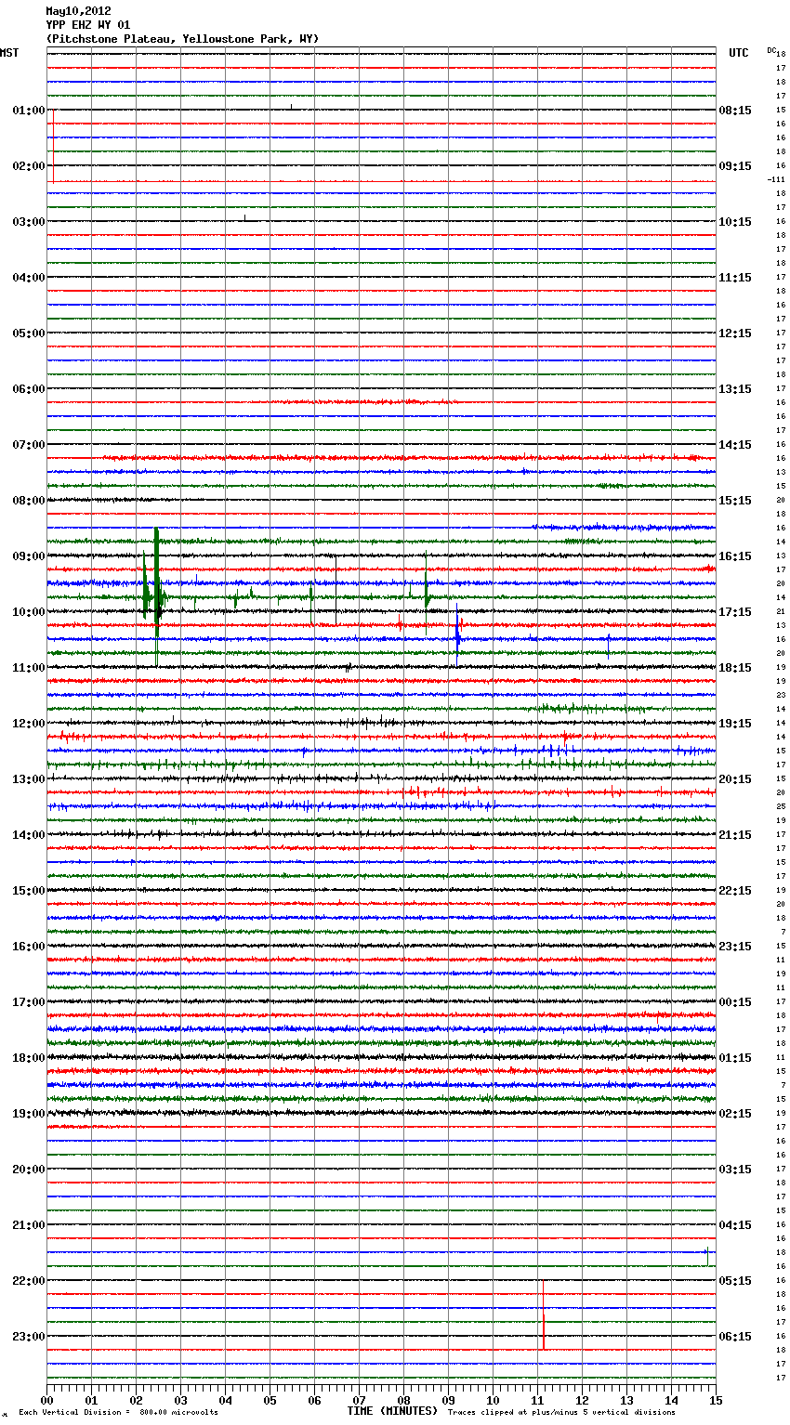Image resolution: width=790 pixels, height=1425 pixels.
Task: Click the -111 DC offset value
Action: pos(776,179)
